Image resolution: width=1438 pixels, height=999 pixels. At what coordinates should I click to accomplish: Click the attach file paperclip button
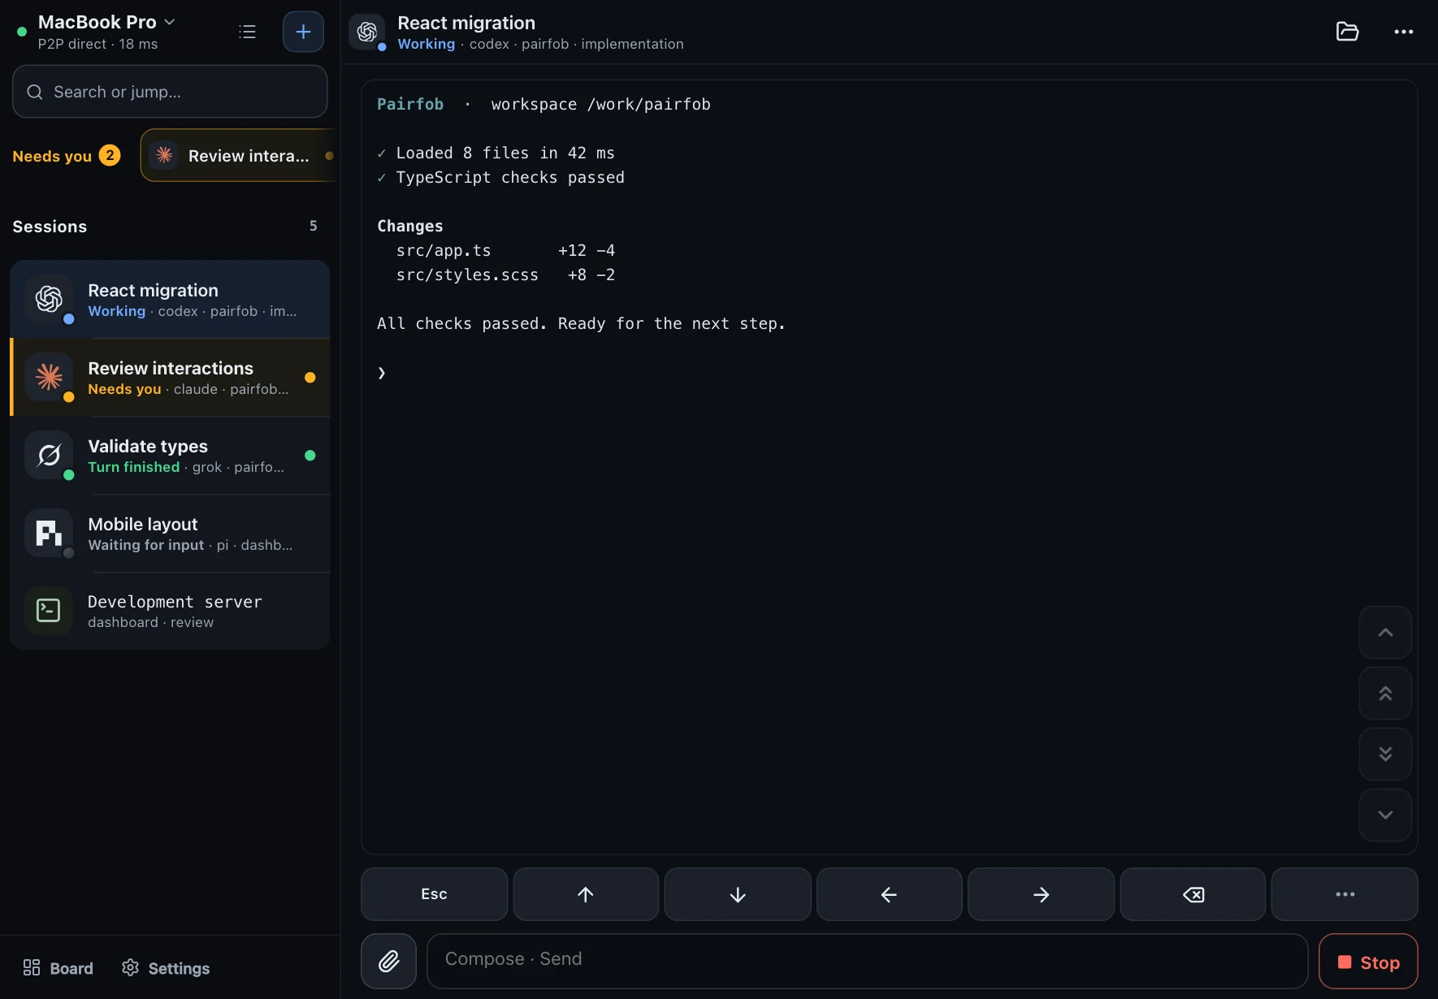point(389,962)
